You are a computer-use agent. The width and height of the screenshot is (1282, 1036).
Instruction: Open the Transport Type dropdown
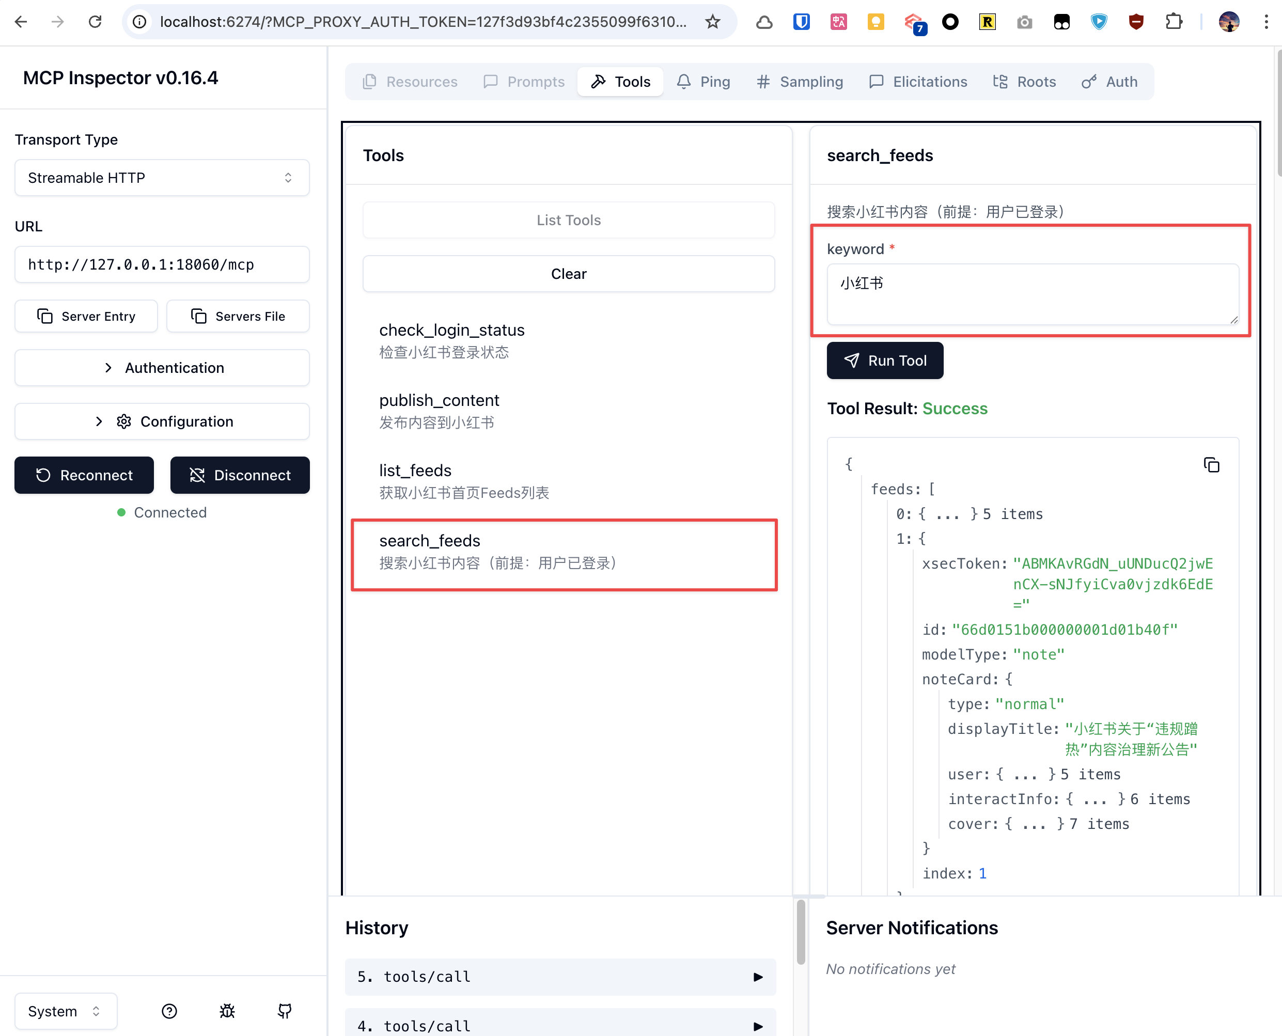[x=162, y=178]
